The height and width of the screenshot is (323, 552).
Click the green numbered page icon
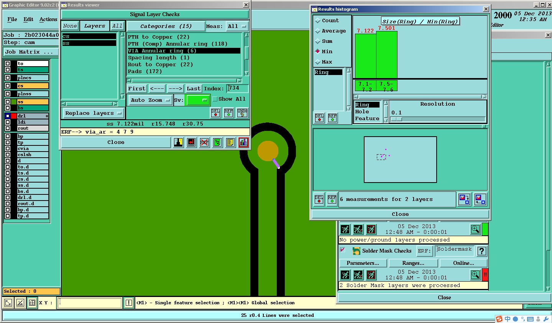pos(217,142)
